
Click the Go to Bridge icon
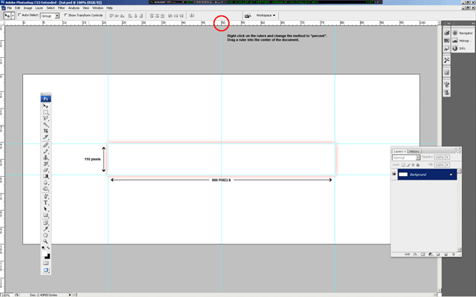[248, 16]
